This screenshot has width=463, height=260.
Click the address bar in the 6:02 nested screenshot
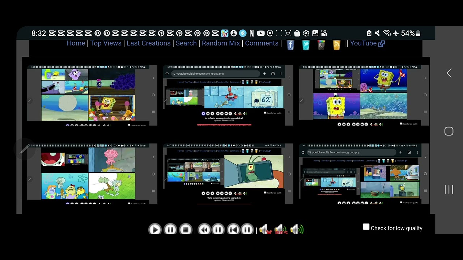click(x=216, y=74)
